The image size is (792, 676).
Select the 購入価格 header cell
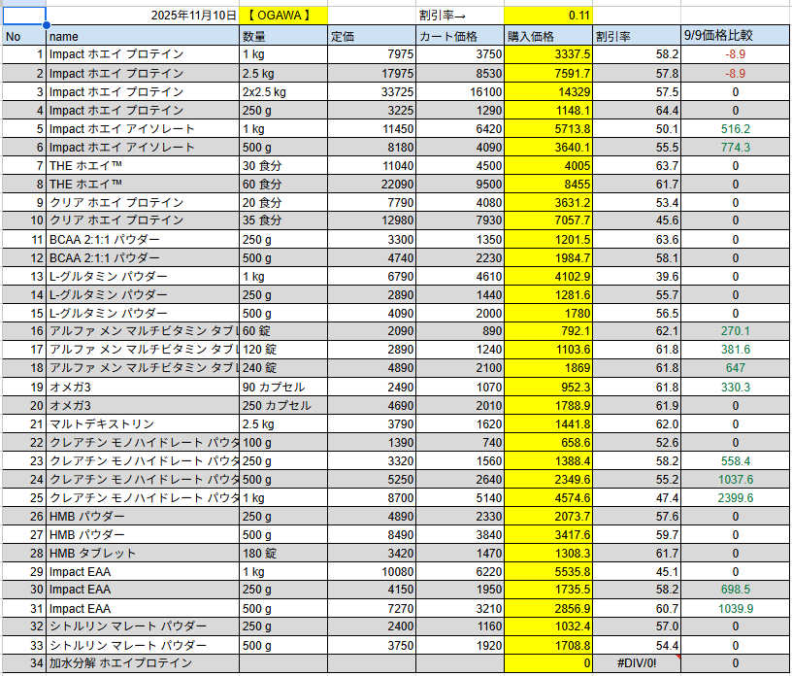[x=548, y=36]
